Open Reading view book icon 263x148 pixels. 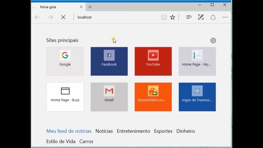[164, 17]
